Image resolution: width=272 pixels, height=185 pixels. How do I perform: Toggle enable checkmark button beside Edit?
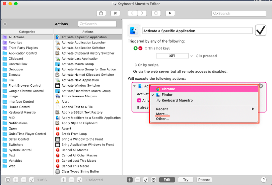[146, 180]
